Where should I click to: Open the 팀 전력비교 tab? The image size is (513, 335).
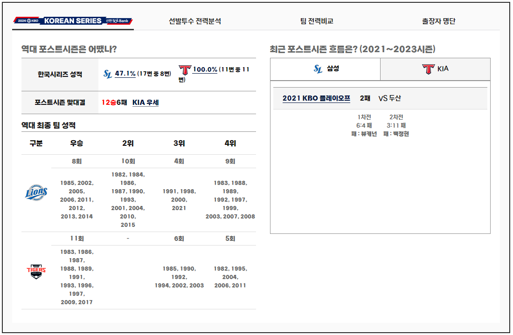317,21
